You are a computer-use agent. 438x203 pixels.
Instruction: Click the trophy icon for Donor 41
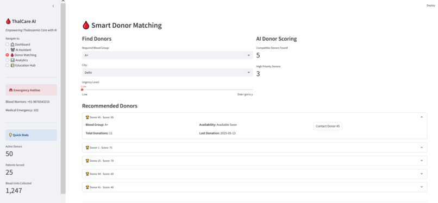[87, 187]
